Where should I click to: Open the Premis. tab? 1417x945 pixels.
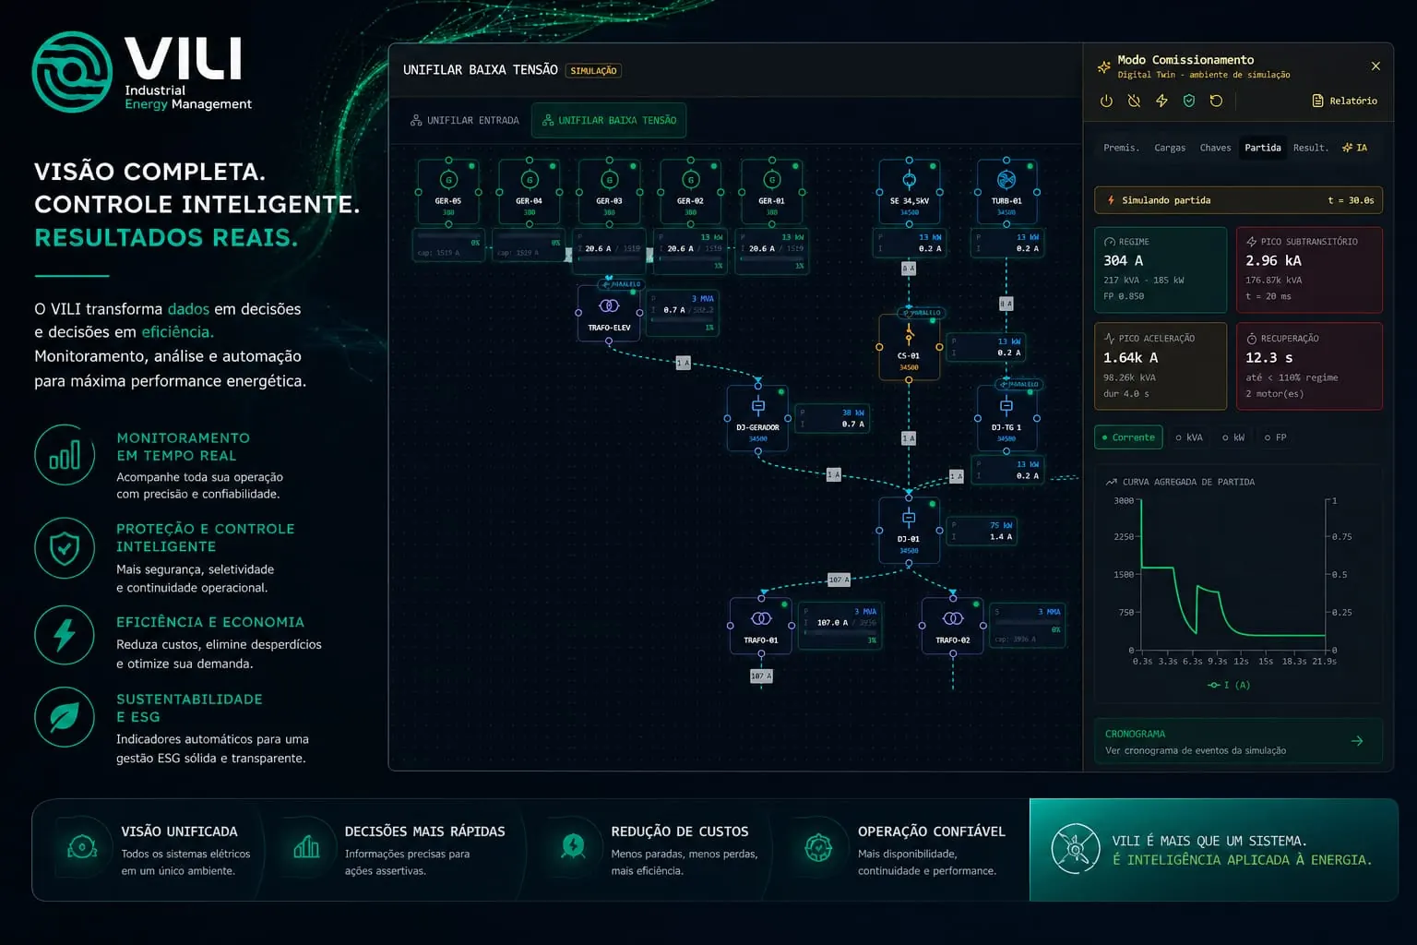pyautogui.click(x=1121, y=148)
